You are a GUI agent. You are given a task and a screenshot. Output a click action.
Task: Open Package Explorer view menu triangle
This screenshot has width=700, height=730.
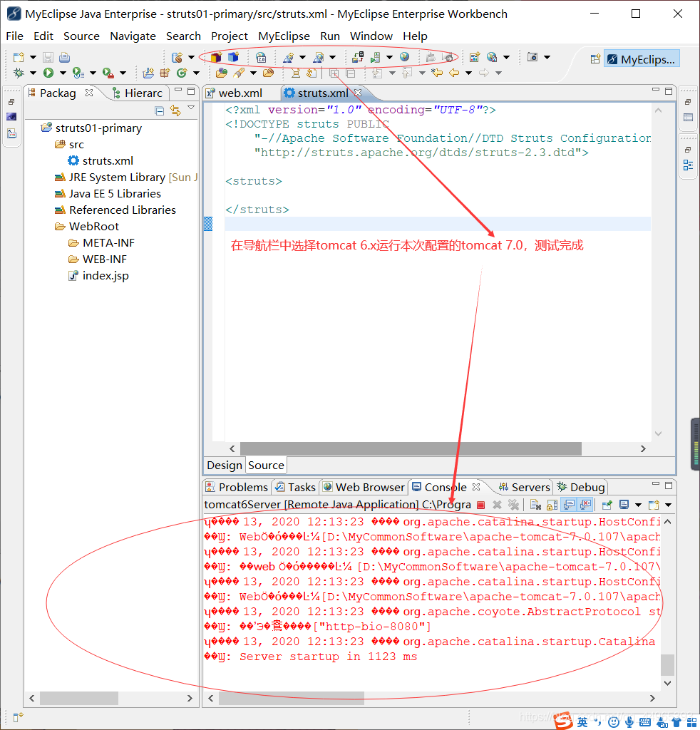[191, 109]
